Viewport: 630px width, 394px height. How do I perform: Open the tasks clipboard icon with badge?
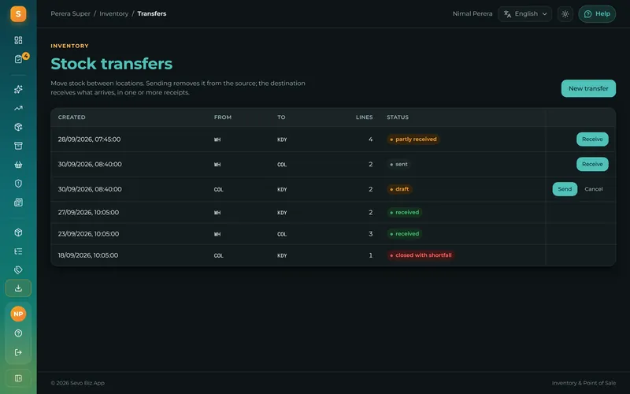click(18, 59)
